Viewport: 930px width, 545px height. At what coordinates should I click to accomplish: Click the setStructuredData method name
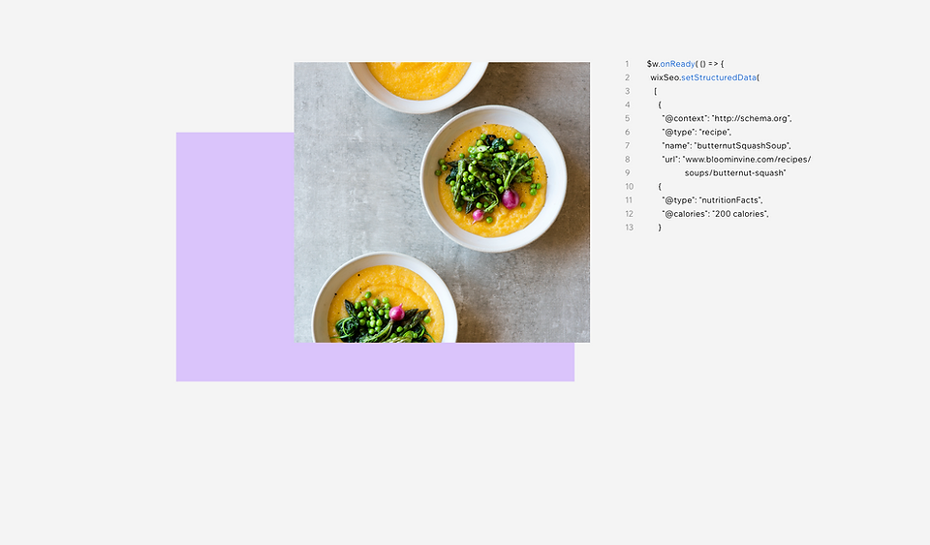tap(719, 77)
